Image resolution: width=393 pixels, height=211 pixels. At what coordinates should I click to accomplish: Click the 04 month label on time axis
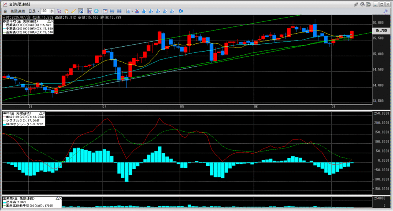point(104,107)
